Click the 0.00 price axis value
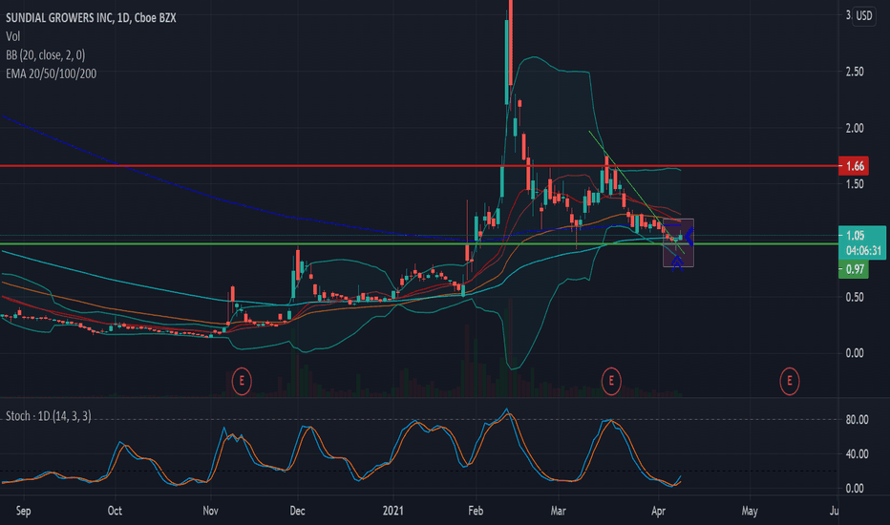Screen dimensions: 890x525 pyautogui.click(x=855, y=353)
